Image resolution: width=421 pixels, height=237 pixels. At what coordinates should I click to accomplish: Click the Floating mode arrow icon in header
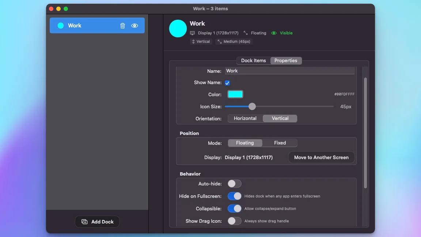(246, 33)
